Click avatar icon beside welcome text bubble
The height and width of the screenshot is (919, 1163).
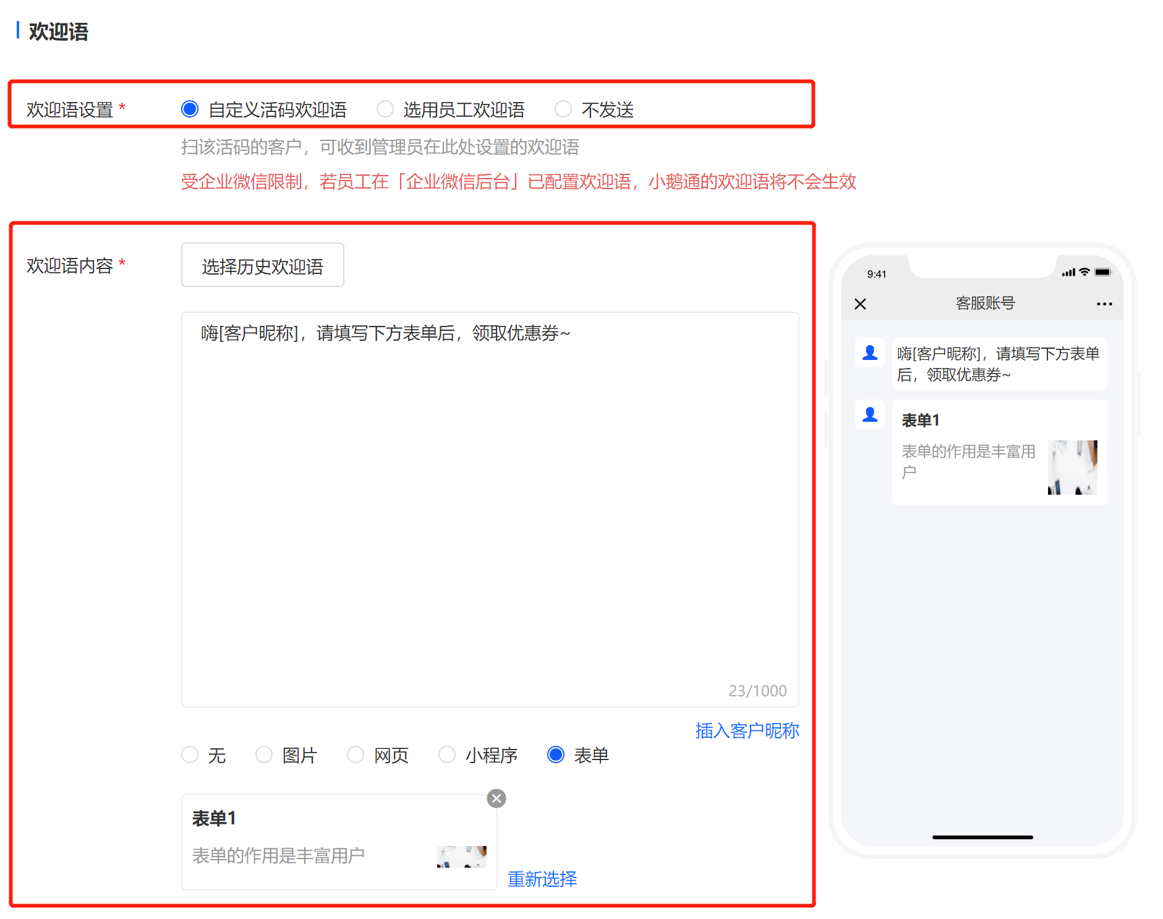coord(870,353)
